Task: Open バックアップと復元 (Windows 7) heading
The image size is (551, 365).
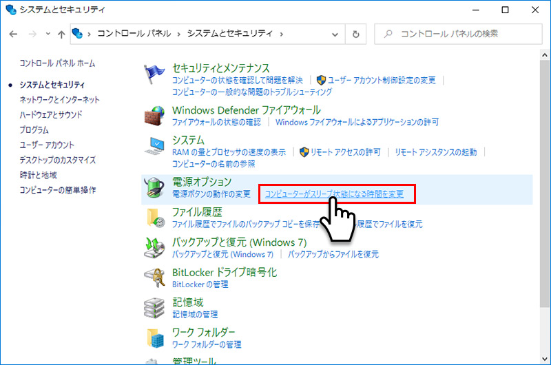Action: point(239,242)
